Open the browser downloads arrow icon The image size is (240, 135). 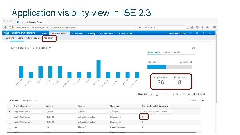coord(202,27)
